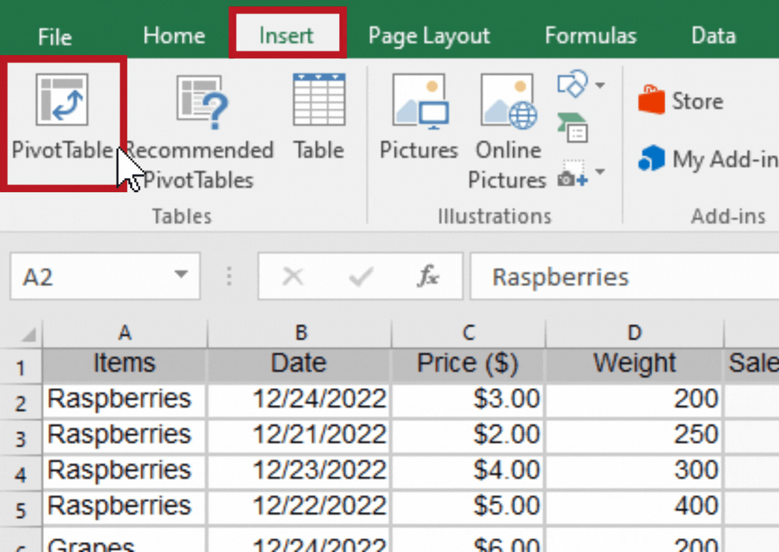This screenshot has height=552, width=779.
Task: Select the Page Layout tab
Action: [428, 36]
